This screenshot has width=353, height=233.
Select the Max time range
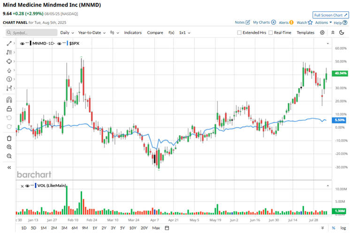(x=156, y=228)
